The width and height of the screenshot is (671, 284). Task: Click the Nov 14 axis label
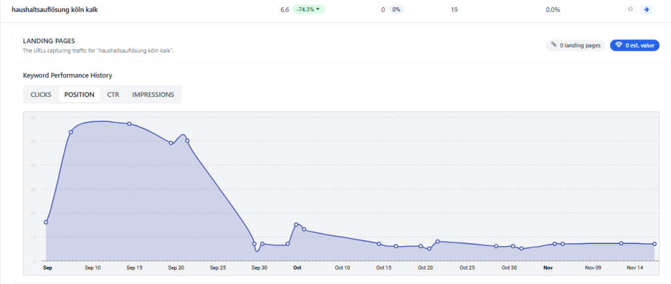(635, 268)
